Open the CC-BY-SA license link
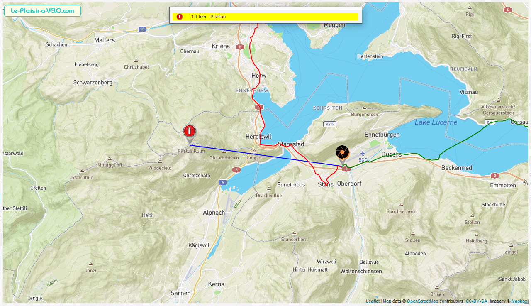 point(477,301)
